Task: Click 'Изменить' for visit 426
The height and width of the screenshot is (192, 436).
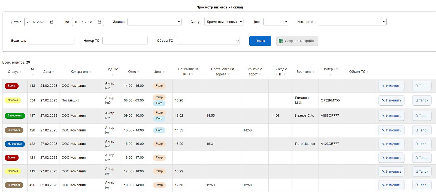Action: (x=391, y=185)
